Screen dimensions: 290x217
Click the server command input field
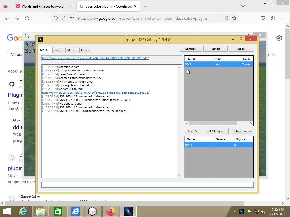147,185
